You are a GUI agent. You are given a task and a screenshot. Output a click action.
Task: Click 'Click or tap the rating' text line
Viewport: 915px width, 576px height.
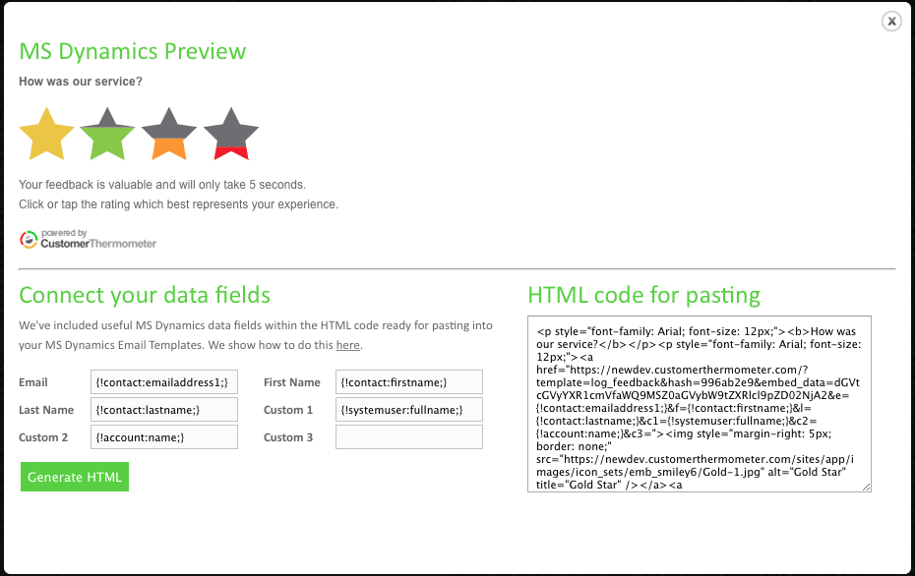(x=178, y=204)
